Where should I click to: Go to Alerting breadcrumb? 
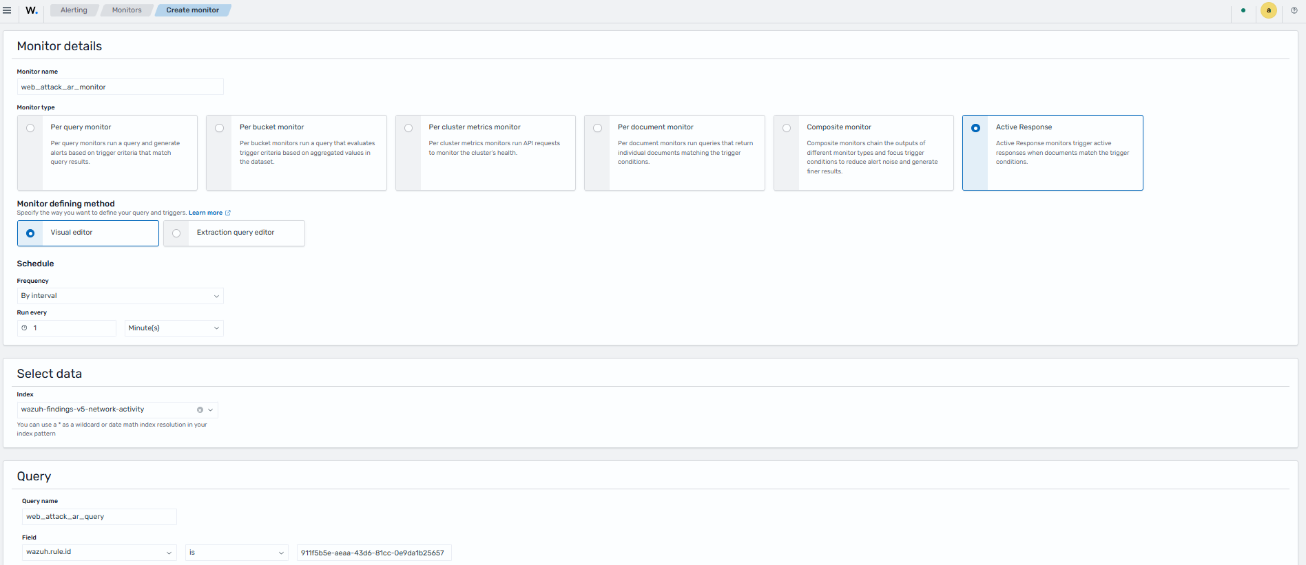pos(74,10)
